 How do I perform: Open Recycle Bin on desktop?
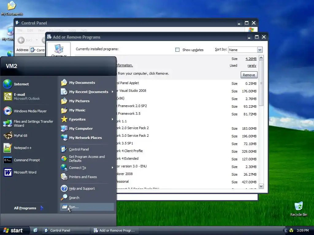point(299,209)
